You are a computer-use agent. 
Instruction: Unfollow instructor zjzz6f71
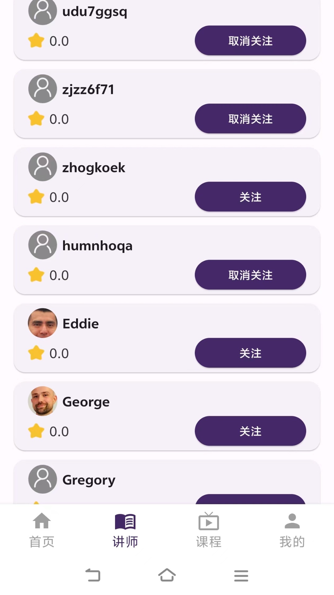[x=250, y=119]
